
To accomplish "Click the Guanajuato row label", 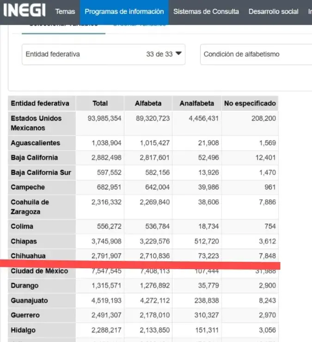I will point(29,301).
